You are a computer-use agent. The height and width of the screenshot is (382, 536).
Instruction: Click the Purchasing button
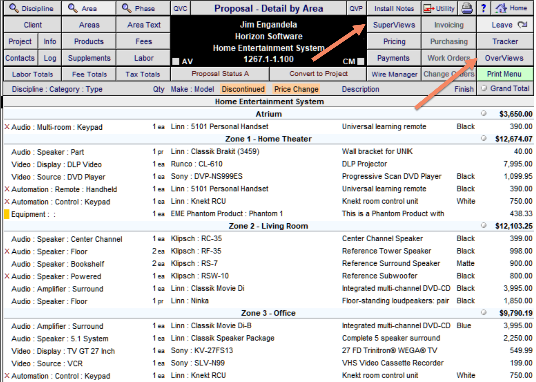[449, 41]
